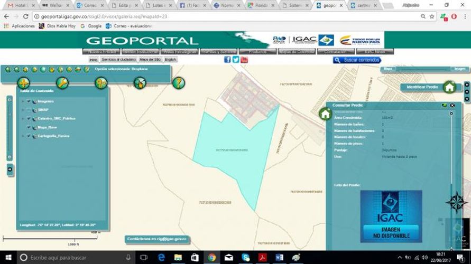Open Skype from the taskbar
This screenshot has width=471, height=264.
click(x=245, y=258)
